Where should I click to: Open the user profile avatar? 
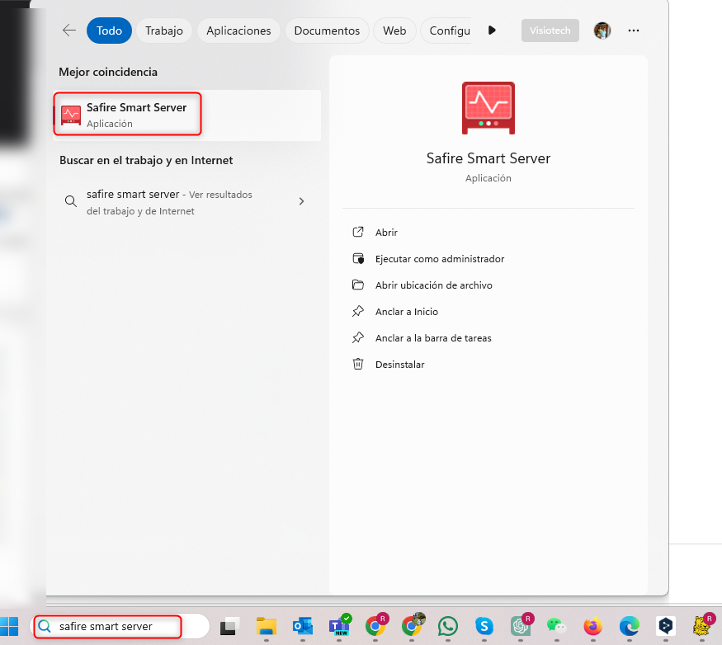[x=602, y=31]
